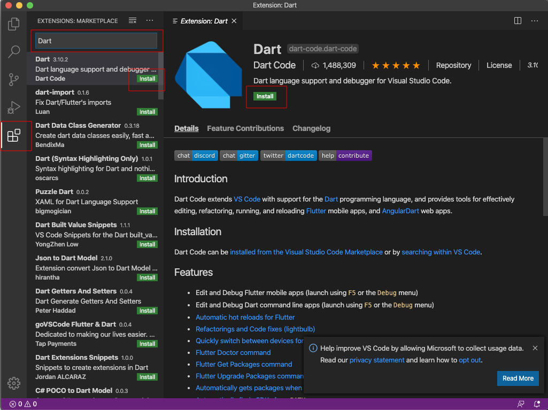Click the chat gitter badge
The image size is (548, 410).
point(239,156)
